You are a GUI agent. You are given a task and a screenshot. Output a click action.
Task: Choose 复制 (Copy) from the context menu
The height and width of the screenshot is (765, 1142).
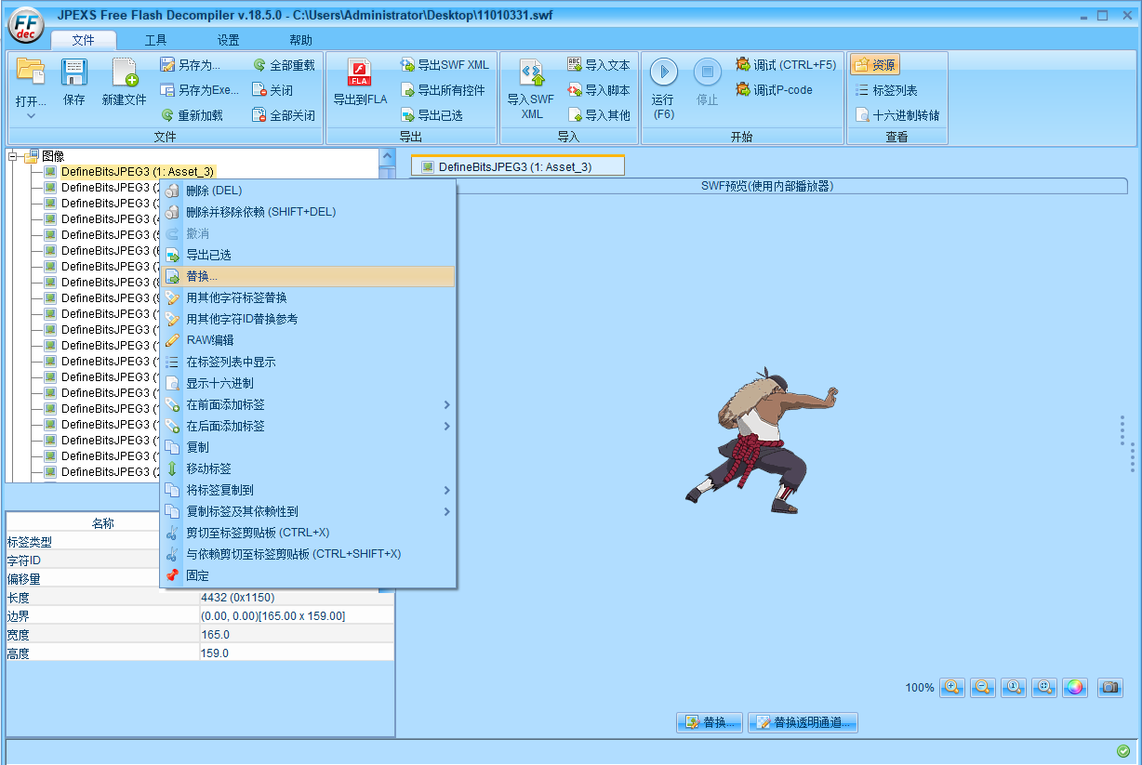click(x=308, y=447)
